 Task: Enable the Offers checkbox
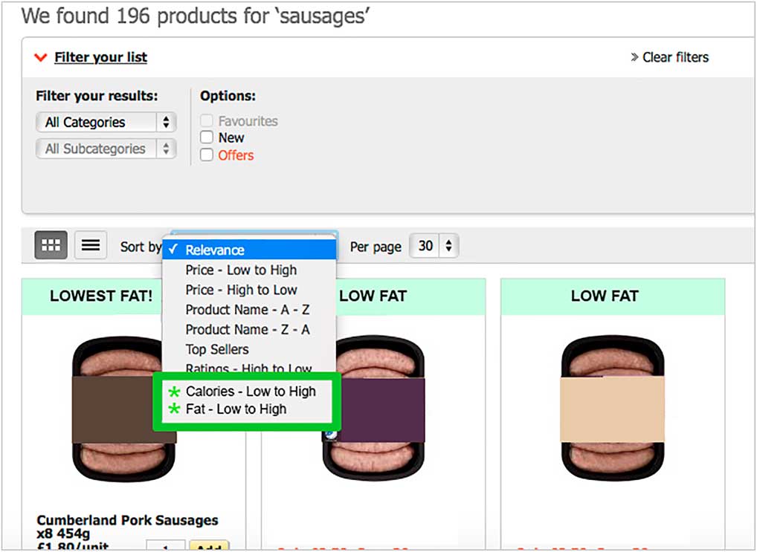coord(207,155)
